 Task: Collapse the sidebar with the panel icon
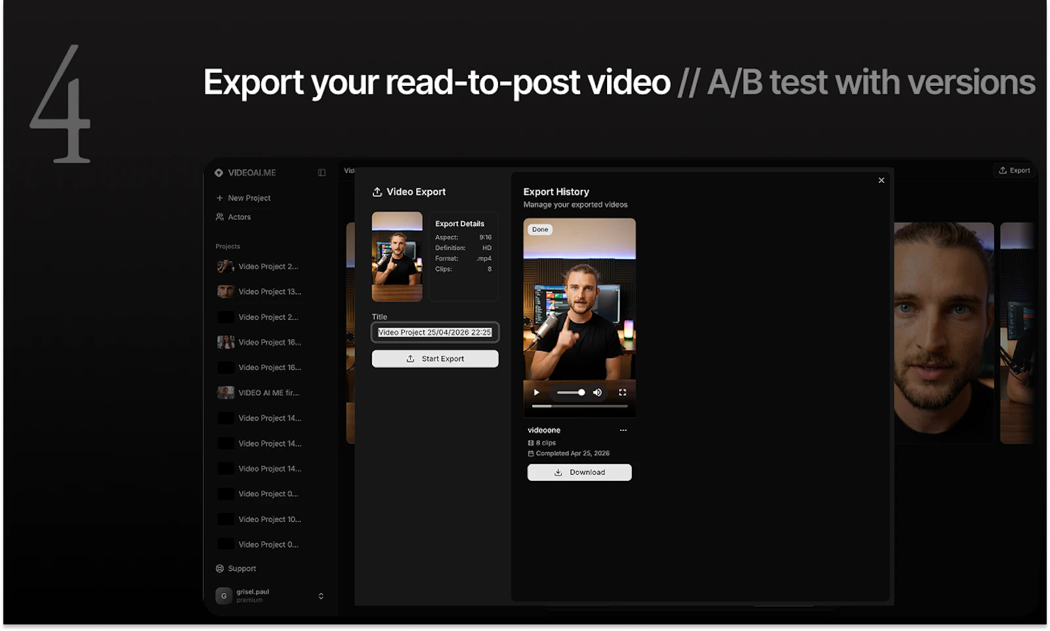click(x=321, y=173)
